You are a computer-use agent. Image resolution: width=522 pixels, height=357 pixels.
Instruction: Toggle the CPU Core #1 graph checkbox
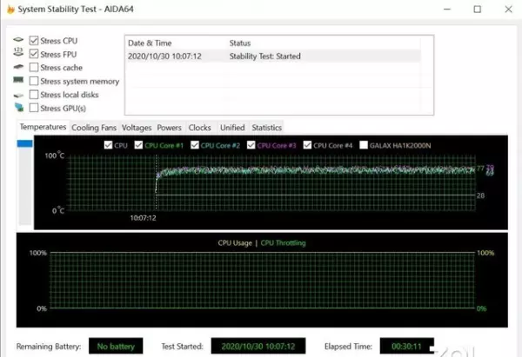coord(138,145)
